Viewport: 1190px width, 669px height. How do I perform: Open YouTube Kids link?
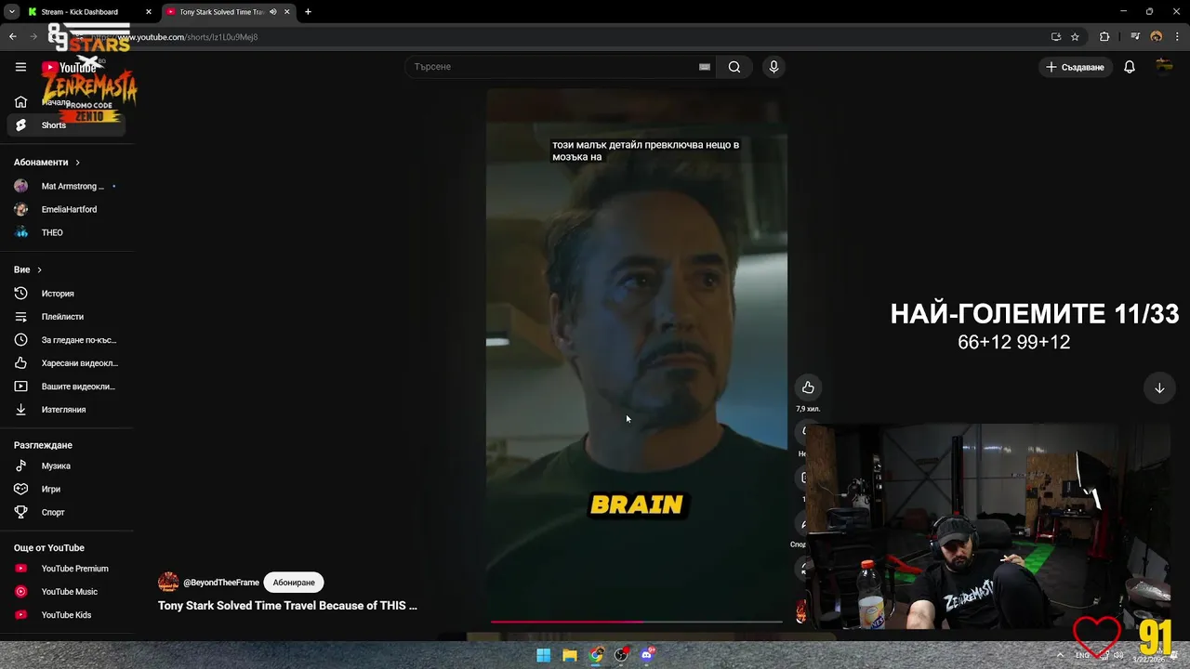66,615
